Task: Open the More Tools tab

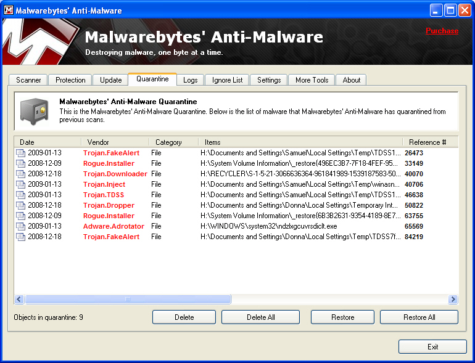Action: 312,80
